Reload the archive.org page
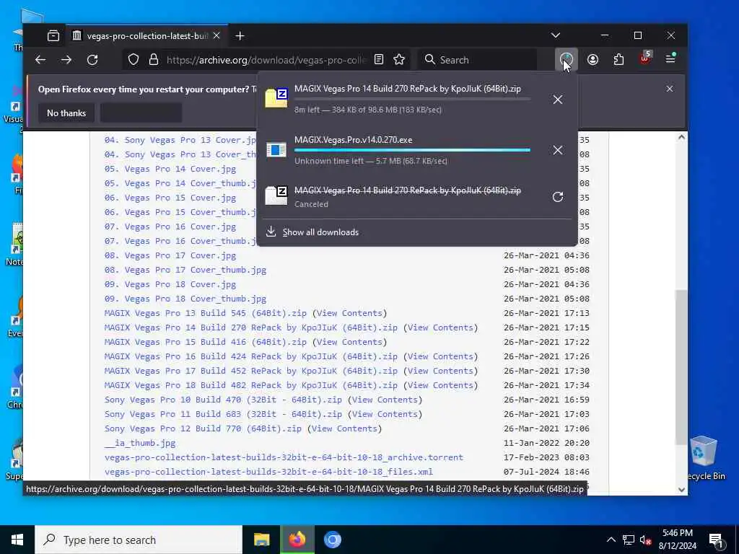Screen dimensions: 739x554 [x=92, y=60]
